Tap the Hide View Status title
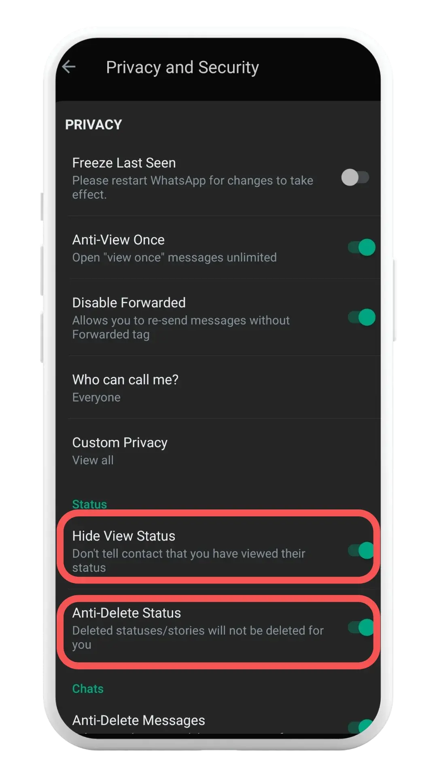Image resolution: width=437 pixels, height=777 pixels. 123,536
